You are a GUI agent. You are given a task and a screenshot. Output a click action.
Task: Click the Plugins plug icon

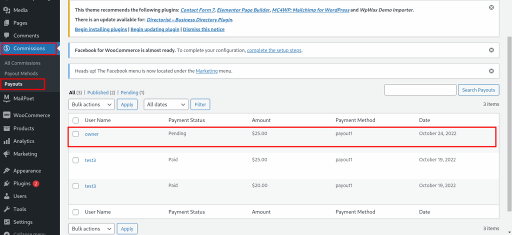[x=7, y=183]
